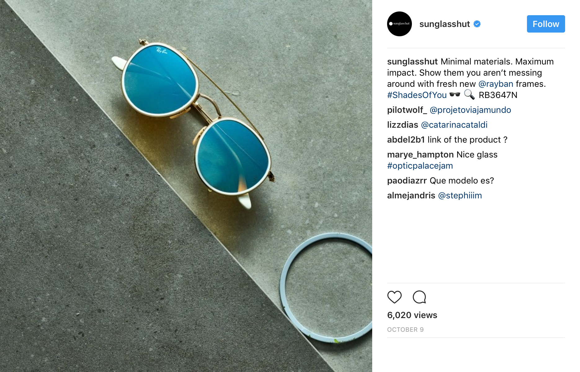The width and height of the screenshot is (580, 372).
Task: Open the @rayban mention link
Action: [x=496, y=84]
